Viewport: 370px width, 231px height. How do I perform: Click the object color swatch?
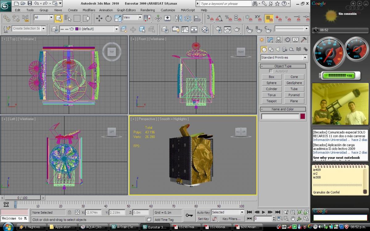303,116
